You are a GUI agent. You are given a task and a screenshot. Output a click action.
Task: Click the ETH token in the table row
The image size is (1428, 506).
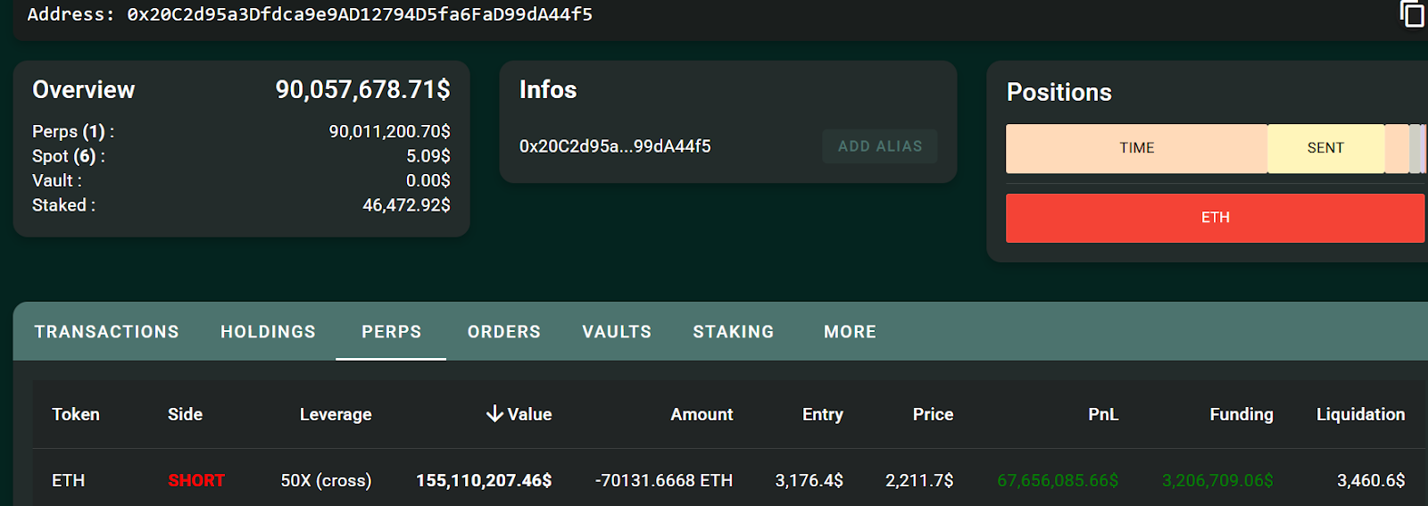69,480
